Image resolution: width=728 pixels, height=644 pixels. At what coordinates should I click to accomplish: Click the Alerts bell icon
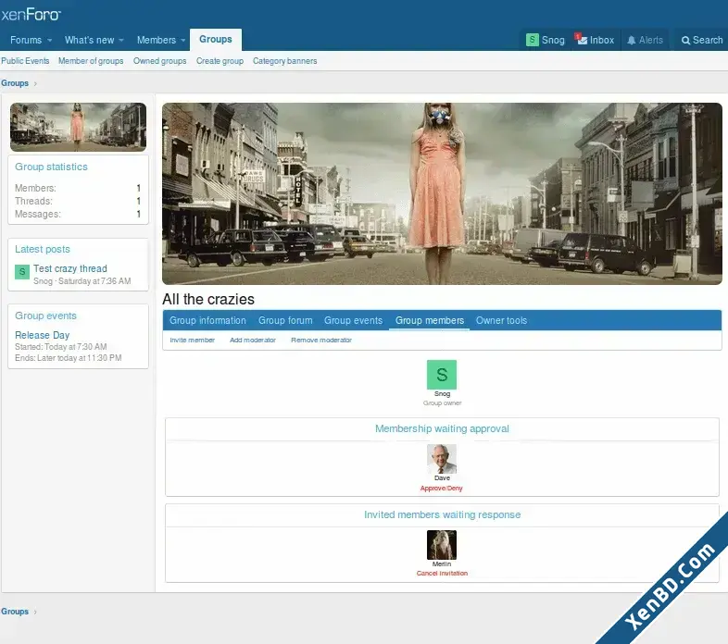632,41
